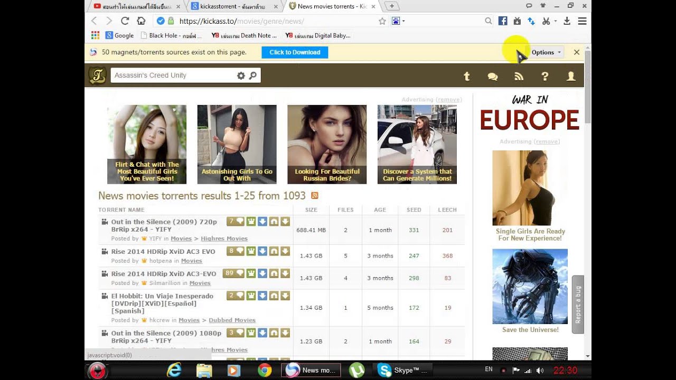
Task: Open Internet Explorer from the taskbar
Action: pyautogui.click(x=174, y=370)
